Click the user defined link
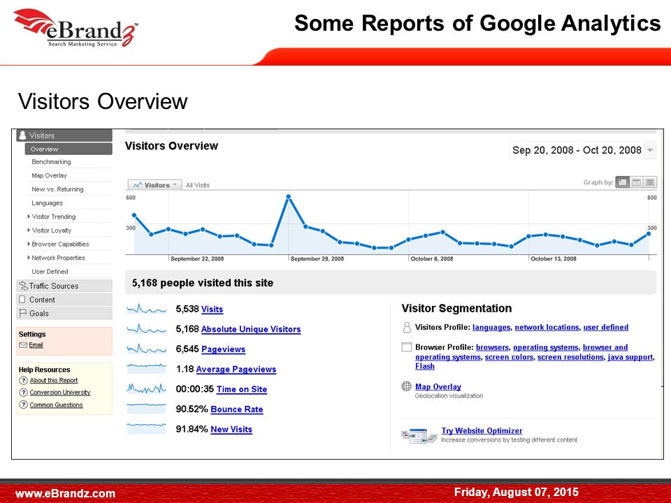 (605, 327)
